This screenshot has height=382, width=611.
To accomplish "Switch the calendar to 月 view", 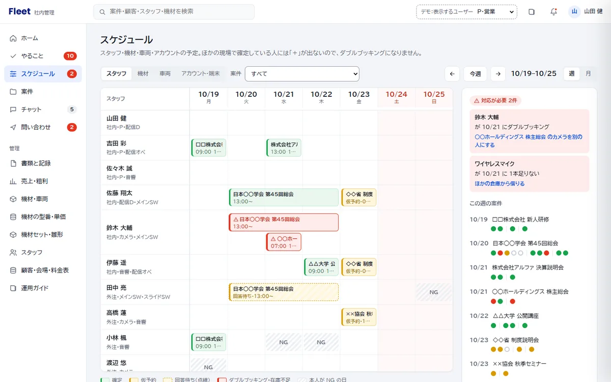I will tap(588, 74).
